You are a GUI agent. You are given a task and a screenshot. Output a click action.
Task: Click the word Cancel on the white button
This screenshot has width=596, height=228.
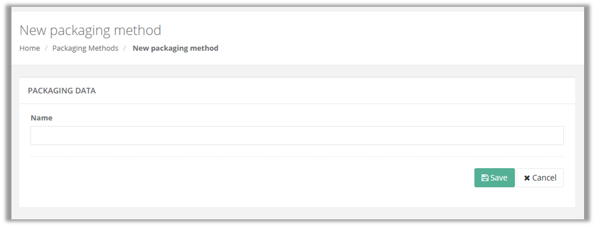tap(544, 178)
